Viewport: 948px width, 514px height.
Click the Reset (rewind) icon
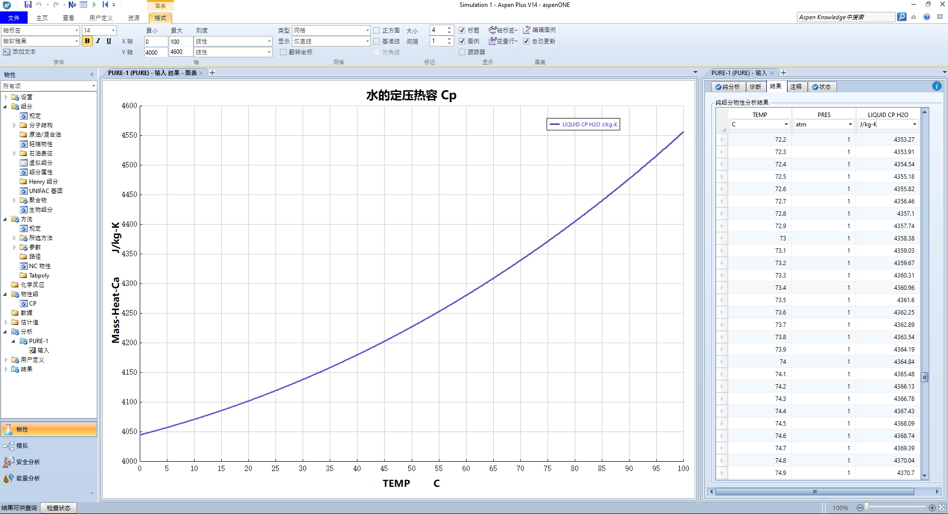pyautogui.click(x=105, y=4)
